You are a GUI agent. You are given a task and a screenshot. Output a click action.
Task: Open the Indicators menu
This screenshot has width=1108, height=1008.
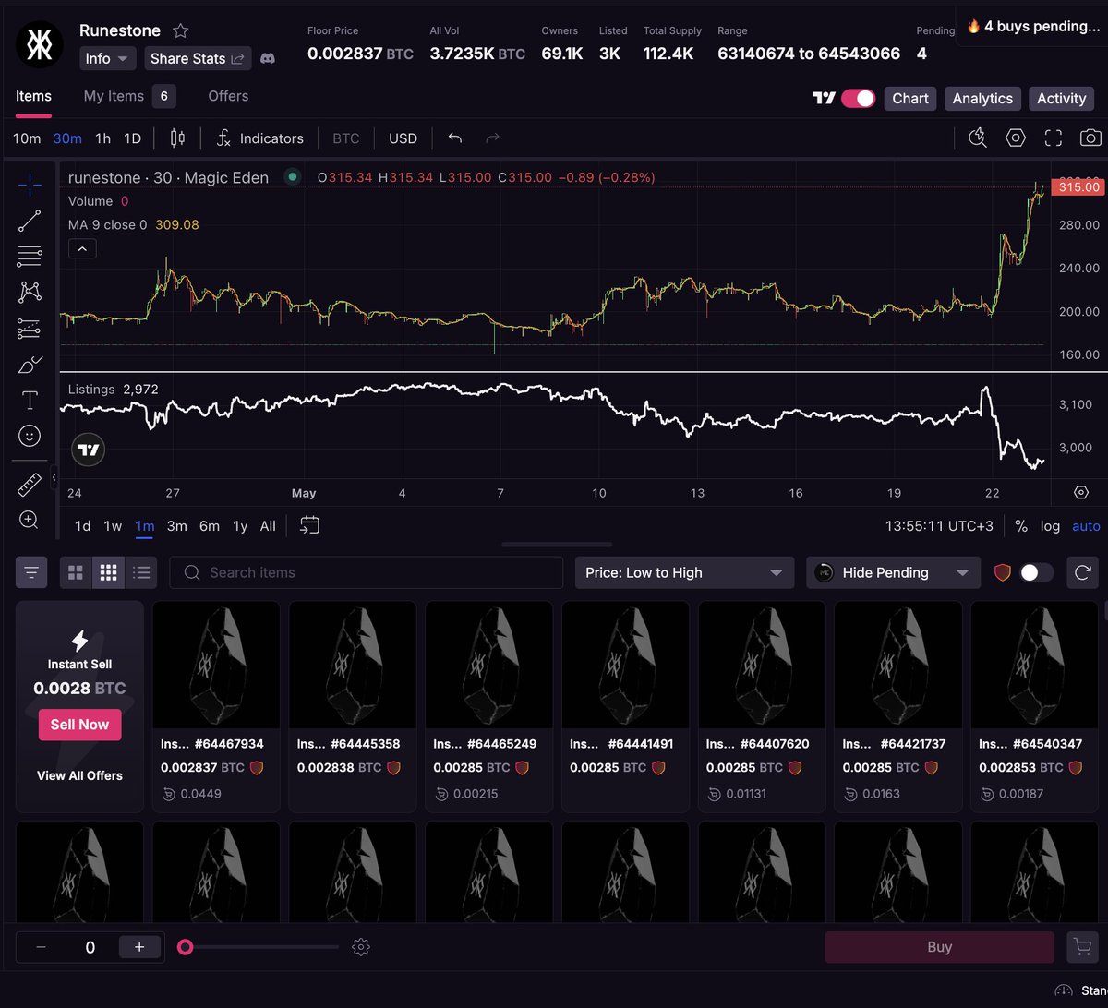259,138
